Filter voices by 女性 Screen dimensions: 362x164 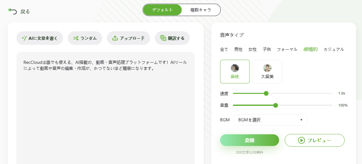pyautogui.click(x=252, y=49)
